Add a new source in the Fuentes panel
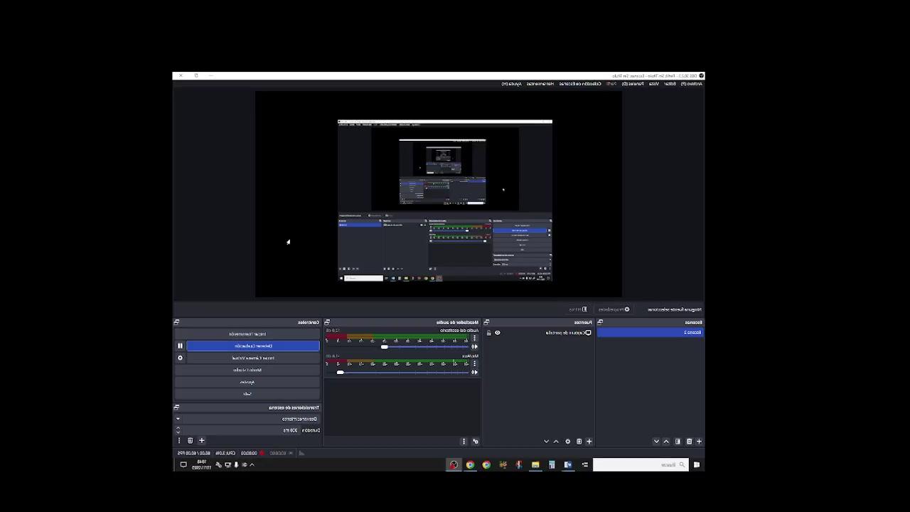This screenshot has width=910, height=512. (x=589, y=441)
